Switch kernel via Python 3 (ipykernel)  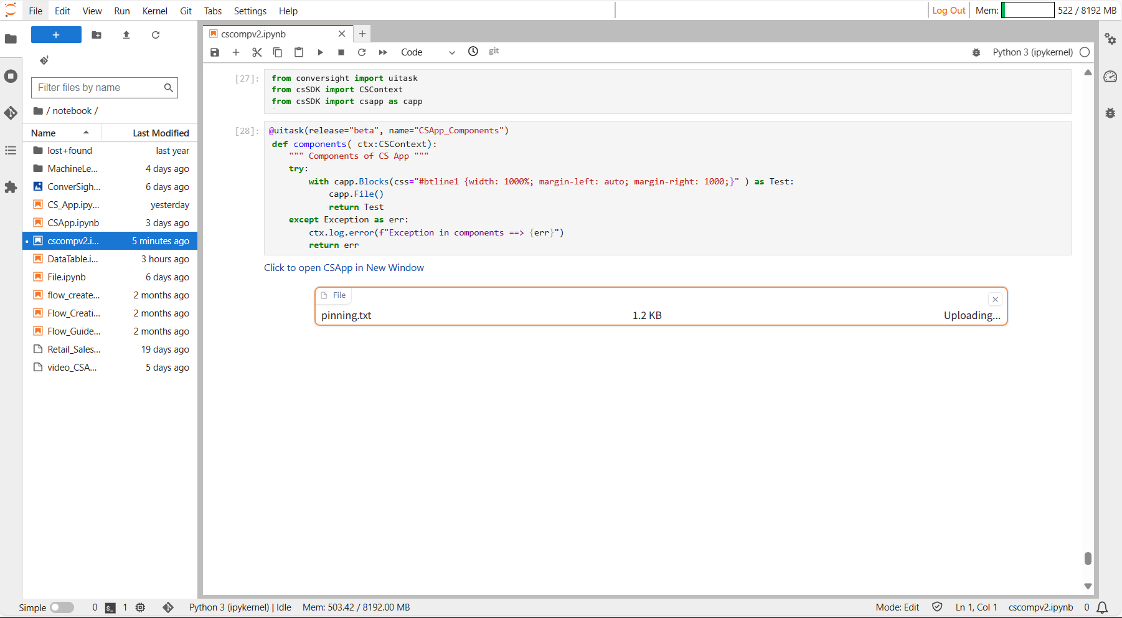pyautogui.click(x=1032, y=52)
